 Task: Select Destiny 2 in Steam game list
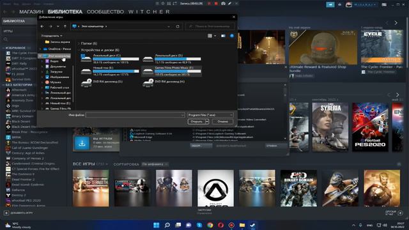(x=19, y=195)
